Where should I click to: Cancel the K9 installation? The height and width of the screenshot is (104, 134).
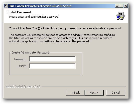click(x=116, y=93)
